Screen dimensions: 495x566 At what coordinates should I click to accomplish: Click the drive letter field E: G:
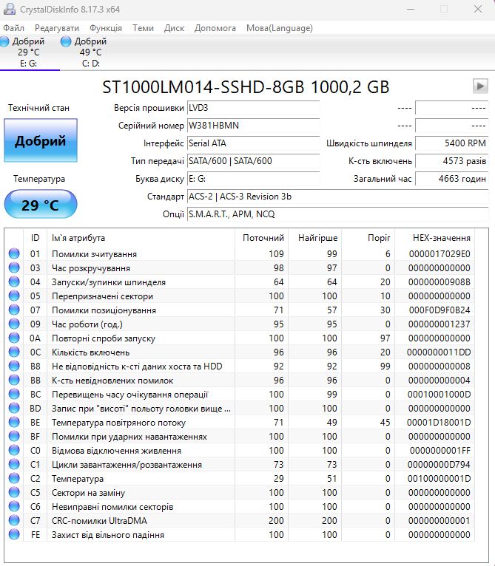point(253,179)
